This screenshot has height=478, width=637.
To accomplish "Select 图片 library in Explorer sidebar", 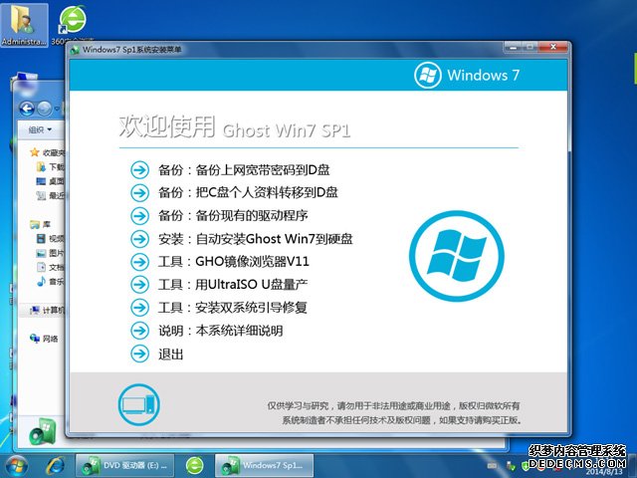I will tap(51, 253).
